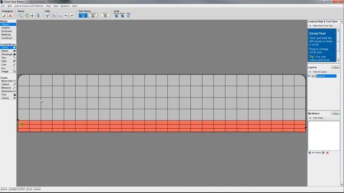Select the pan view arrows icon
This screenshot has width=344, height=193.
[32, 16]
